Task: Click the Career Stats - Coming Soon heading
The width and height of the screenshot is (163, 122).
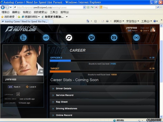Action: coord(74,80)
